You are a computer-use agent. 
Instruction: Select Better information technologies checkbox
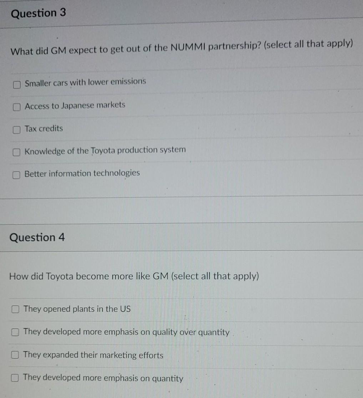pos(16,175)
